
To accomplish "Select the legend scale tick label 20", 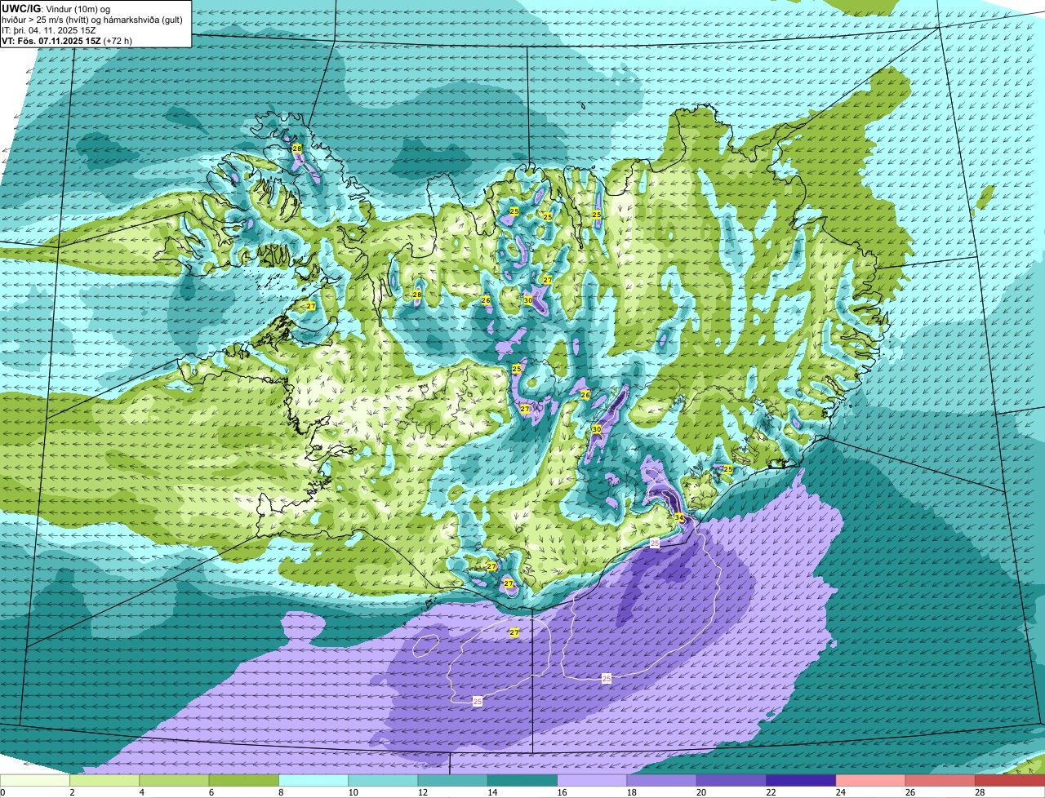I will (x=701, y=792).
